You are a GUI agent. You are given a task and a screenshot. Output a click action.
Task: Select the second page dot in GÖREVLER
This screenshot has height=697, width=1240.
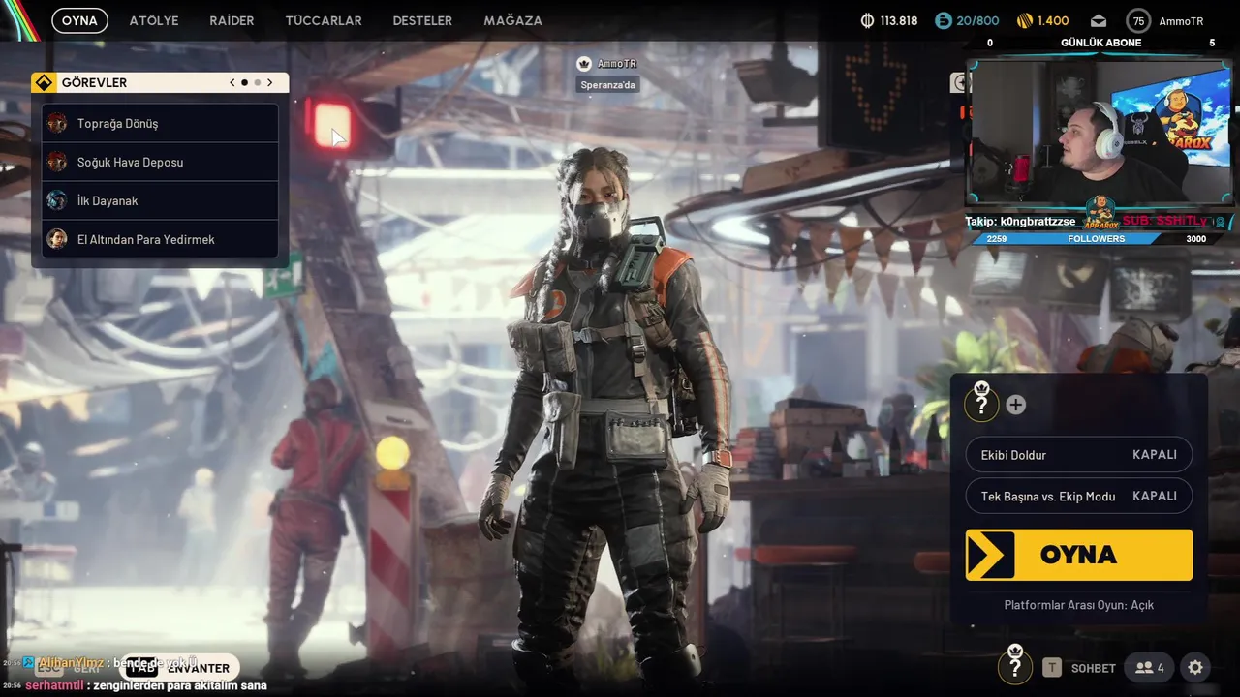257,82
